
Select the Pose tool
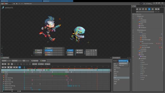(38, 50)
